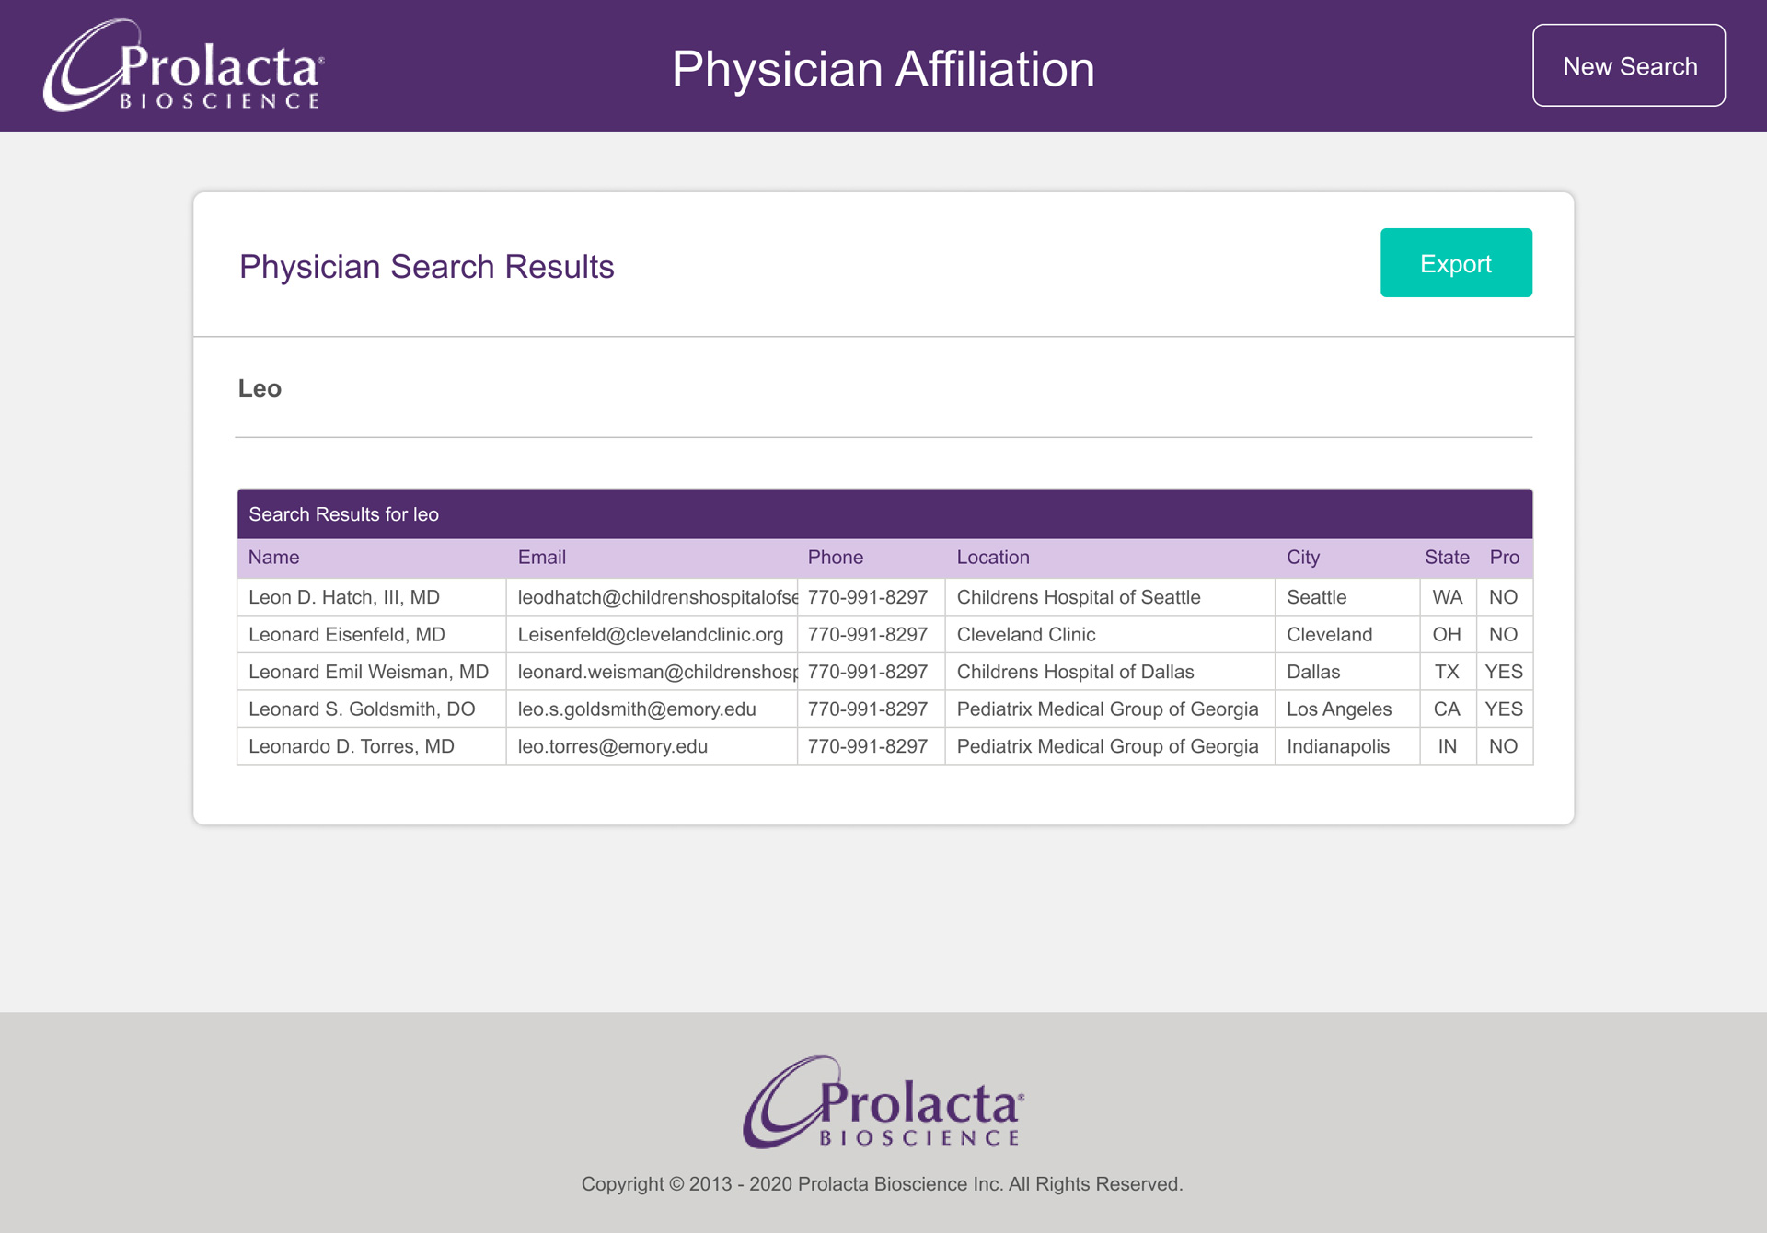The height and width of the screenshot is (1233, 1767).
Task: Sort by the Email column header
Action: (541, 558)
